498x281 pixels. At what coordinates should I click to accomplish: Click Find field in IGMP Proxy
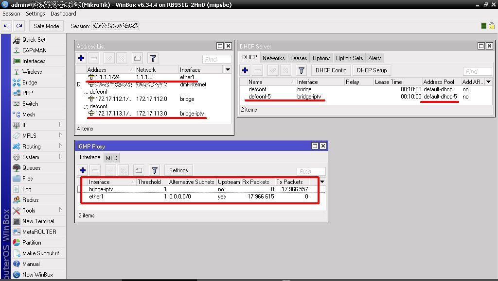(311, 171)
